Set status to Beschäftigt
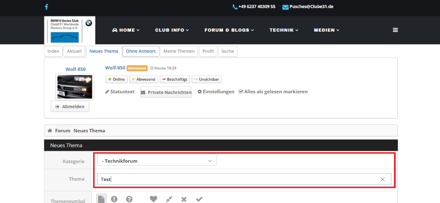The height and width of the screenshot is (203, 440). 174,79
